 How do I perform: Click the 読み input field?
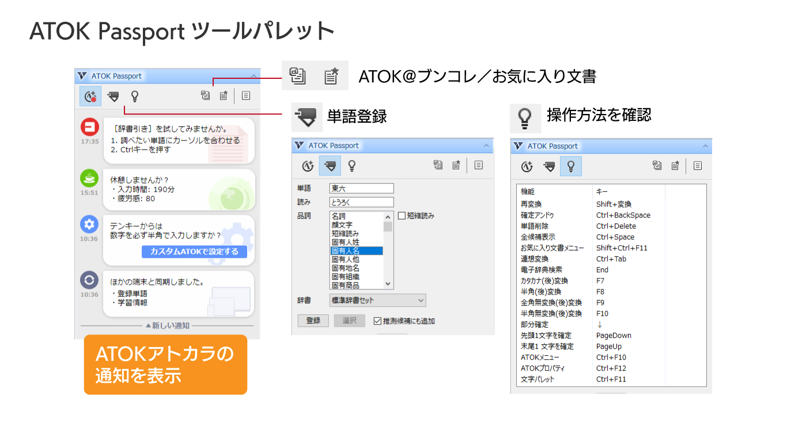361,202
